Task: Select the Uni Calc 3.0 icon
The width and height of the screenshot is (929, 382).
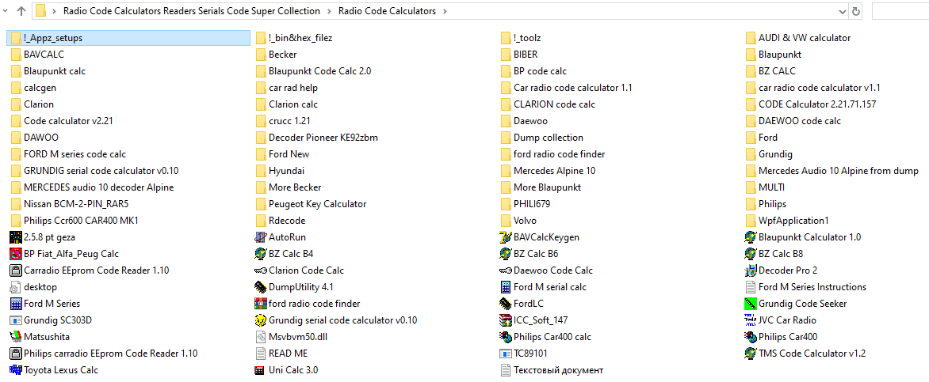Action: point(259,369)
